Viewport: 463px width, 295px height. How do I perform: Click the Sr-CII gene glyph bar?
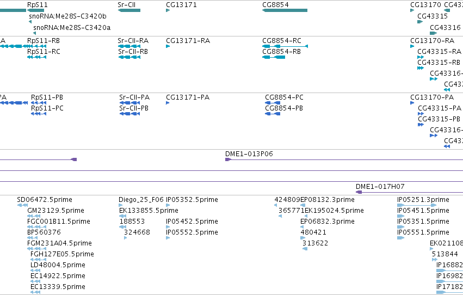(x=129, y=10)
